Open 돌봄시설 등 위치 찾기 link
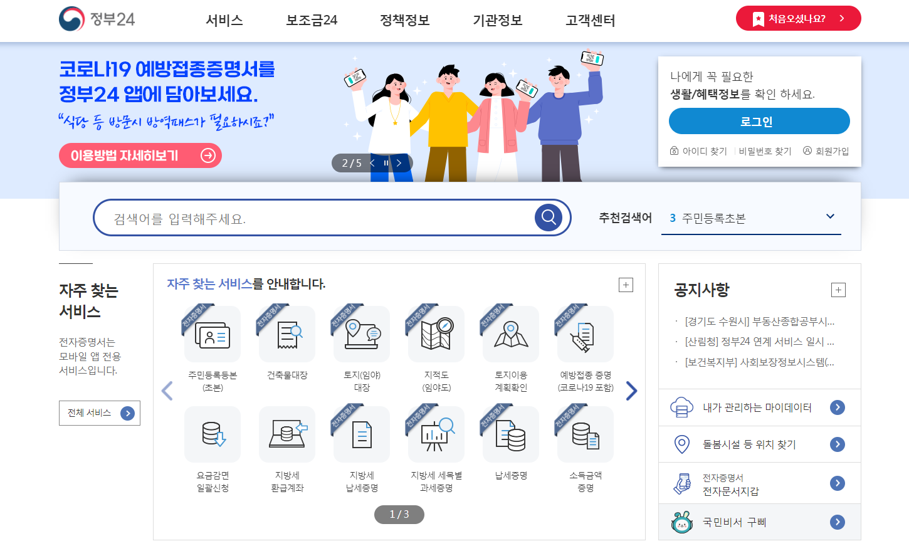The image size is (909, 546). click(x=749, y=444)
